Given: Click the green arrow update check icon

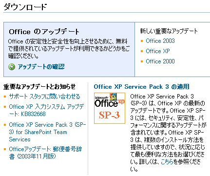Looking at the screenshot, I should pyautogui.click(x=12, y=67).
